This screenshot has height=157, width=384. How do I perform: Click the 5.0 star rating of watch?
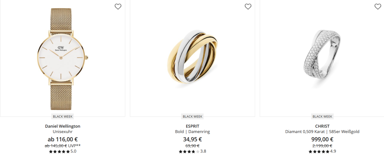(63, 151)
